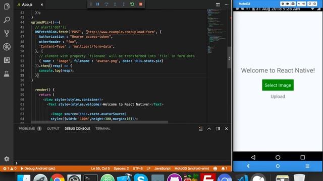Stop the debug session
This screenshot has height=181, width=323.
141,4
